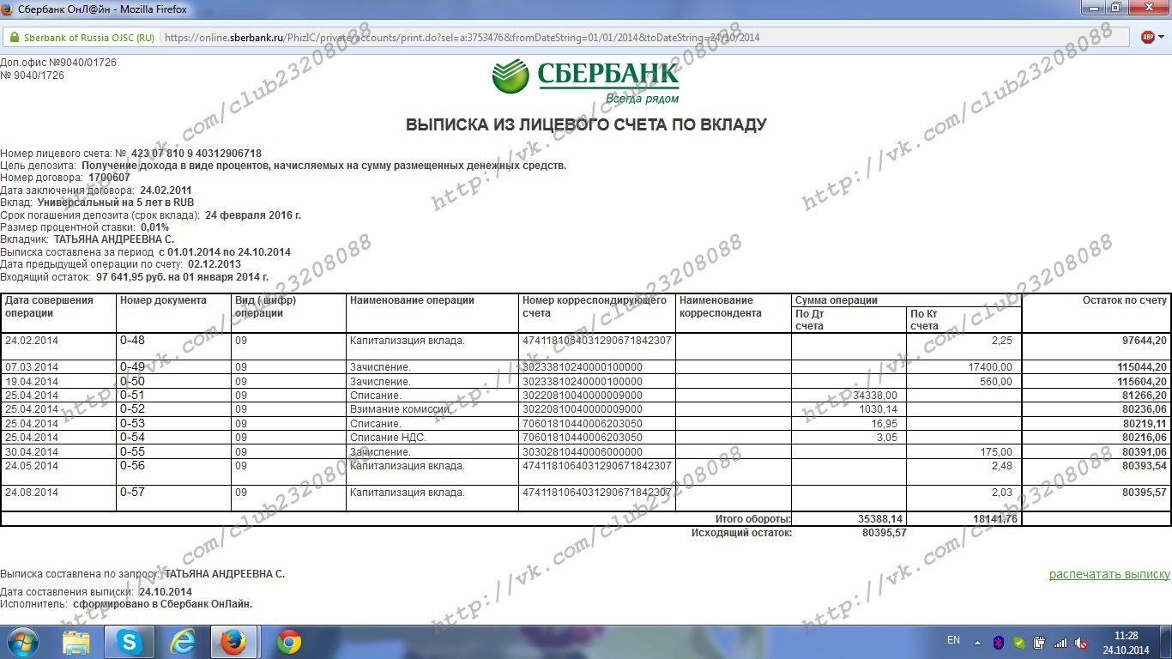Viewport: 1172px width, 659px height.
Task: Click the Show desktop strip
Action: (1167, 642)
